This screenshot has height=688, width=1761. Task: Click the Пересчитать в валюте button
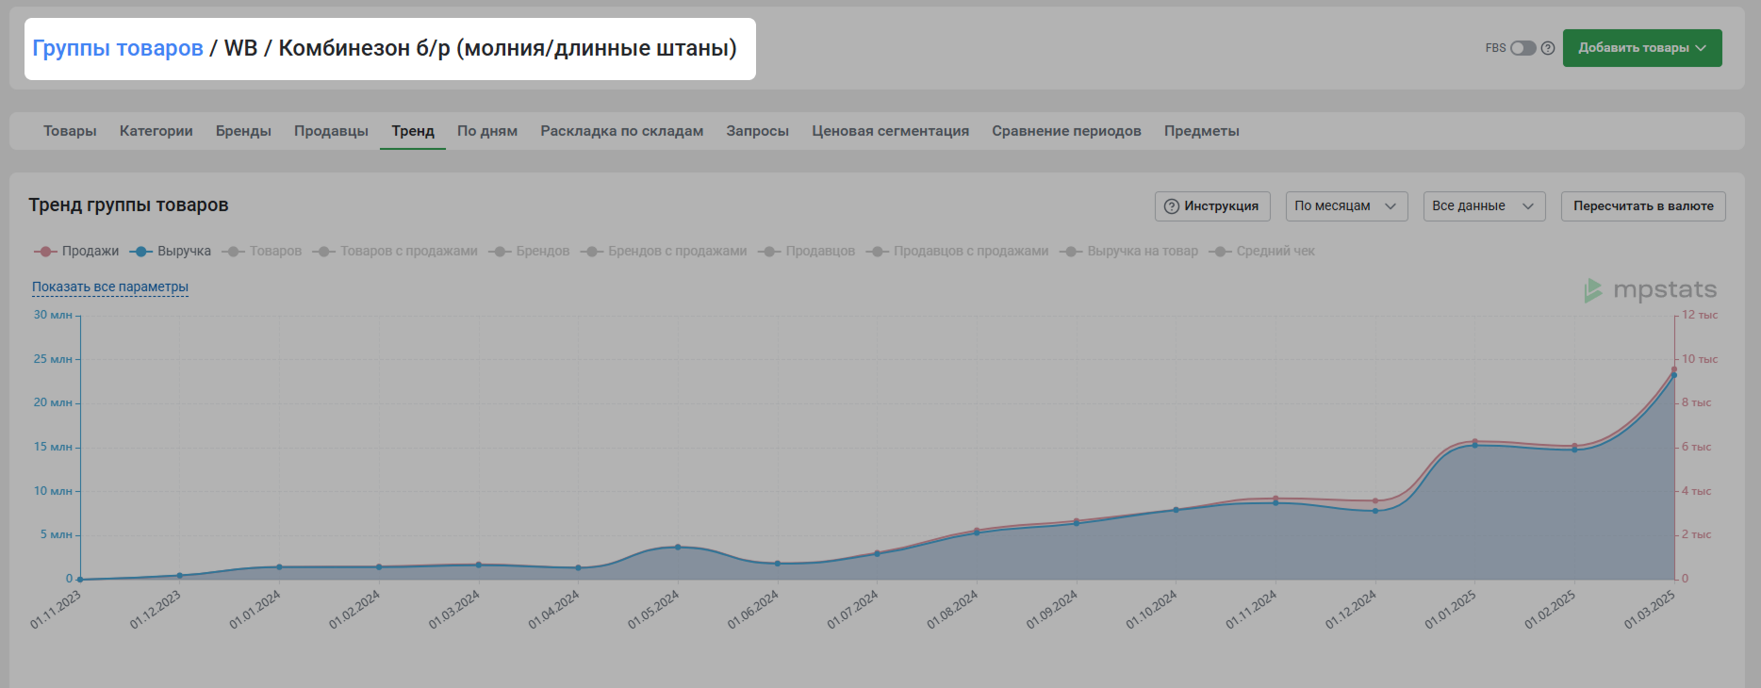click(1642, 206)
